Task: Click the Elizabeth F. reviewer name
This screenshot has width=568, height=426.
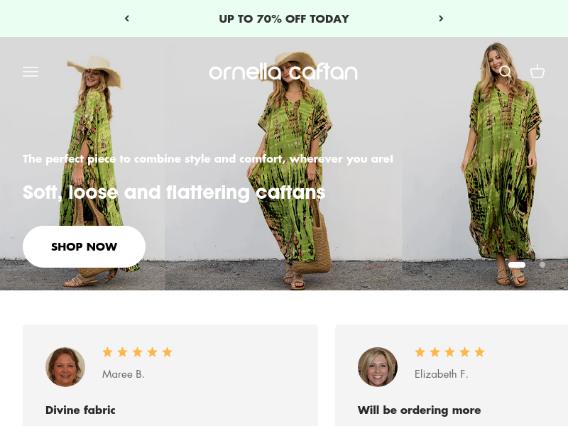Action: point(441,374)
